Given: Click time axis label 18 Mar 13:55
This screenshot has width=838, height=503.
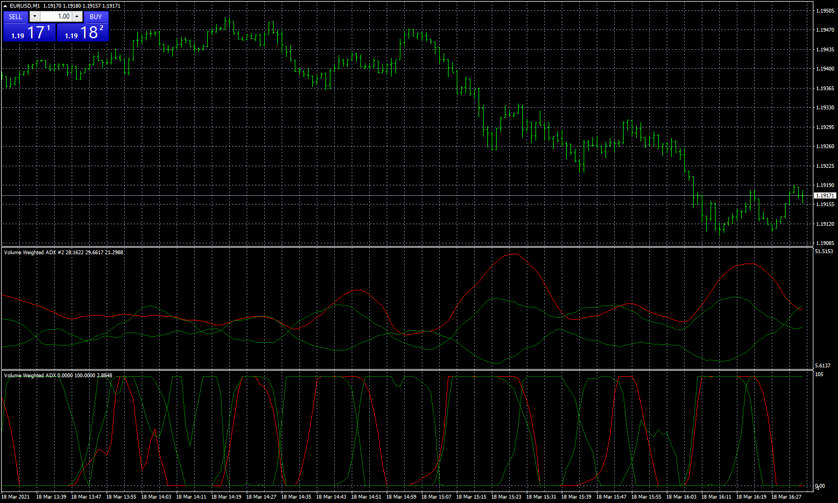Looking at the screenshot, I should pos(121,497).
